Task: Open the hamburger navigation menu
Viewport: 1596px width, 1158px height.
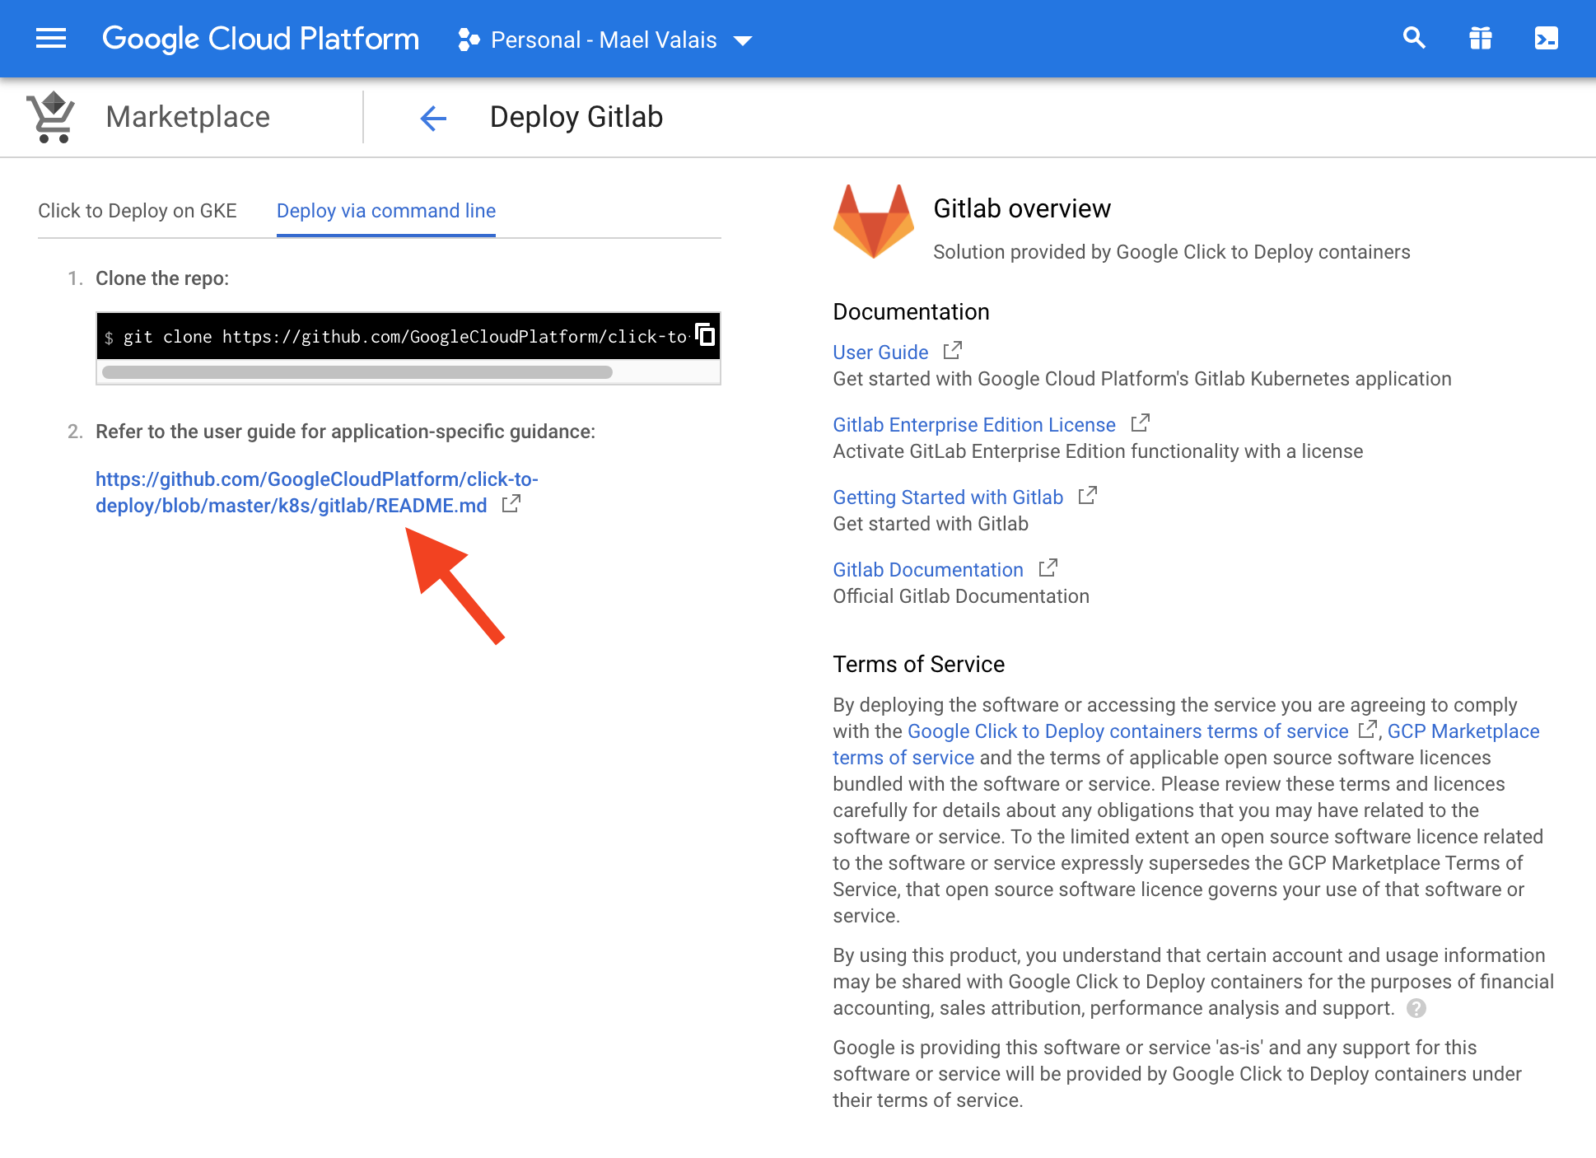Action: [51, 39]
